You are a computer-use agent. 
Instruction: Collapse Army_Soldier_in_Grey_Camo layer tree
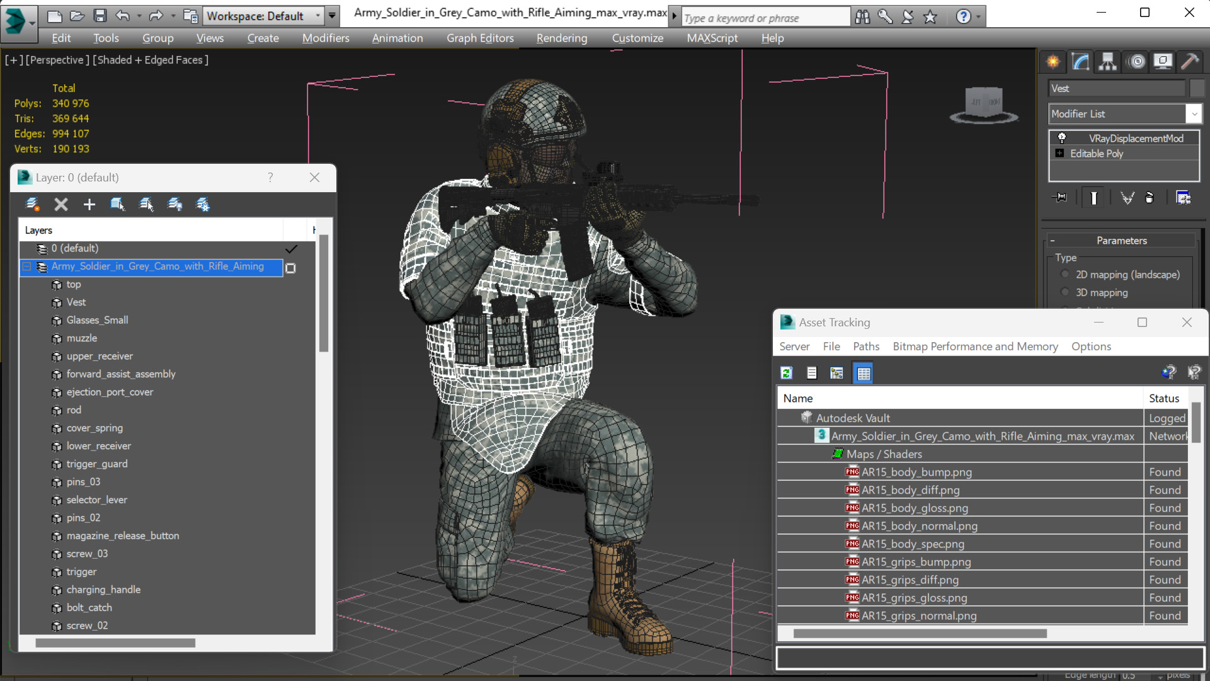pyautogui.click(x=26, y=266)
